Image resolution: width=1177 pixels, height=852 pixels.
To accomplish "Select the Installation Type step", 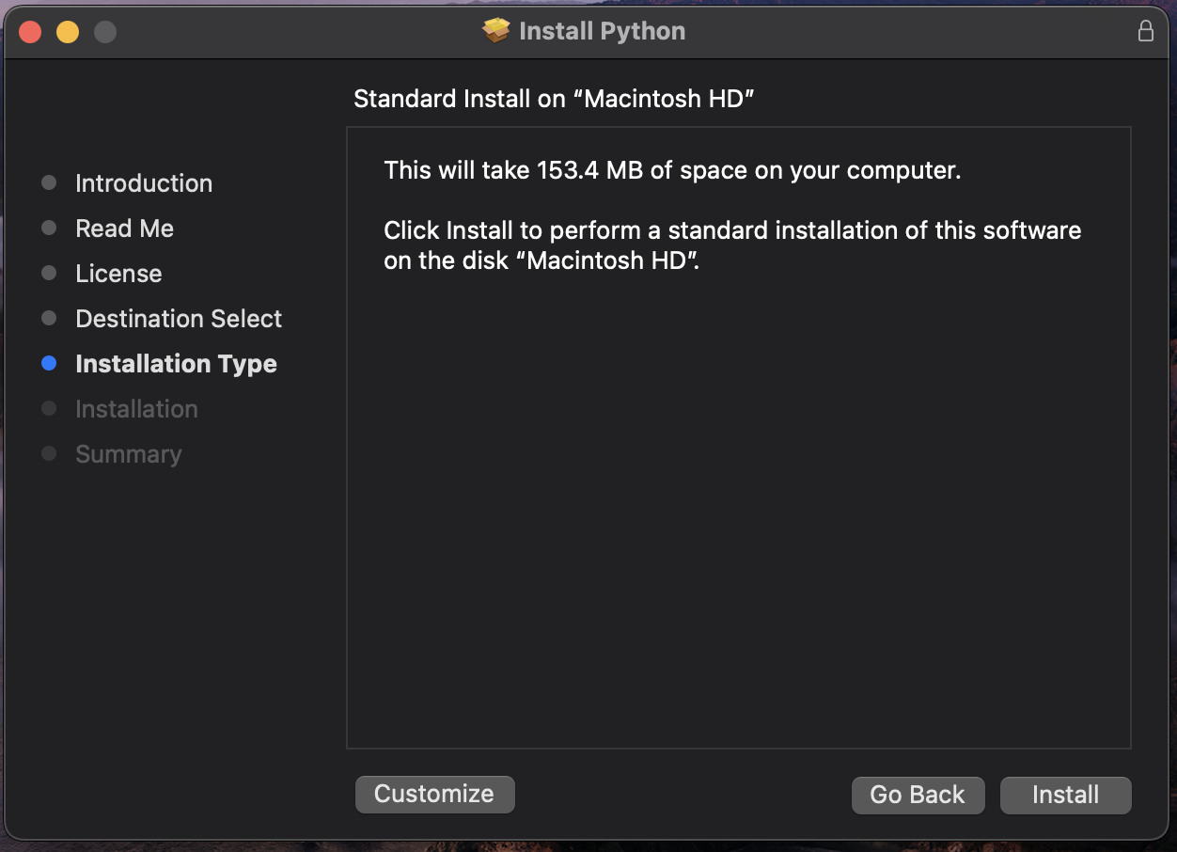I will pos(176,363).
